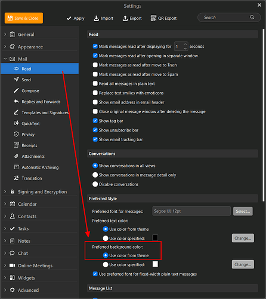Collapse the Mail tree section
Image resolution: width=266 pixels, height=299 pixels.
(x=5, y=59)
